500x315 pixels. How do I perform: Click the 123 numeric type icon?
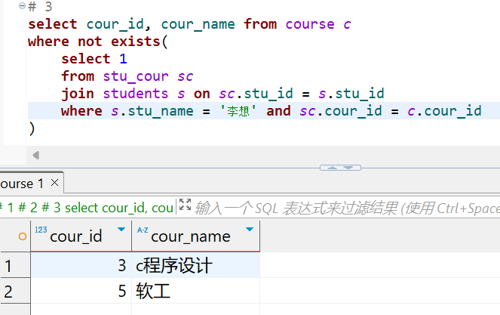[41, 230]
